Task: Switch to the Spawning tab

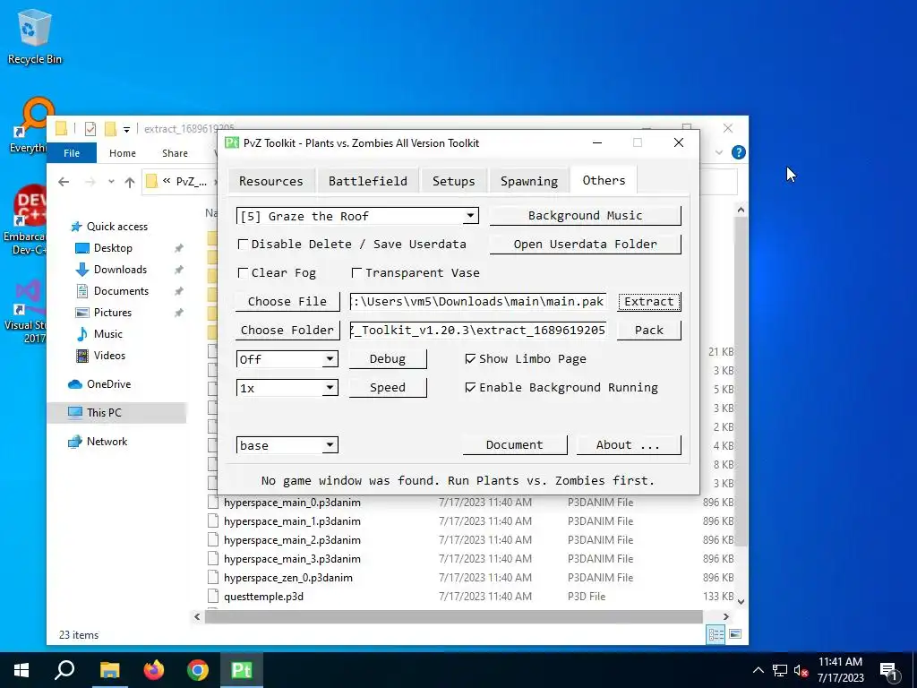Action: point(528,181)
